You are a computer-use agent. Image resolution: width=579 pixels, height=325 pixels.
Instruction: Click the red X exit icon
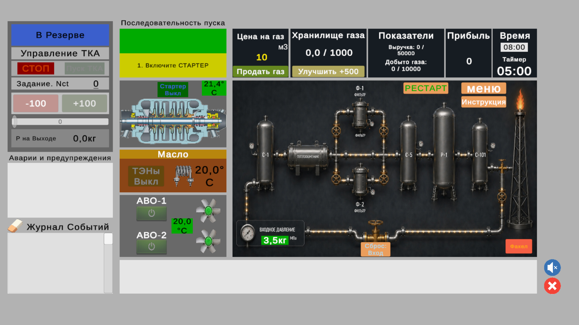[552, 286]
